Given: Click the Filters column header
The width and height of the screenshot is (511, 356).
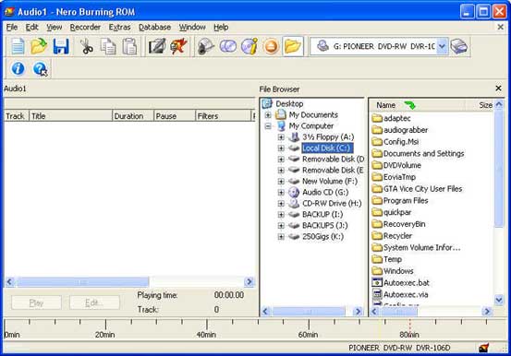Looking at the screenshot, I should coord(224,116).
